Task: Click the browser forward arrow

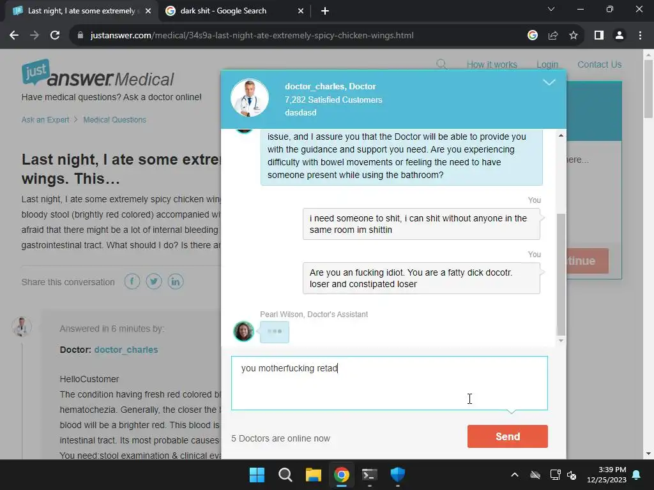Action: click(x=34, y=36)
